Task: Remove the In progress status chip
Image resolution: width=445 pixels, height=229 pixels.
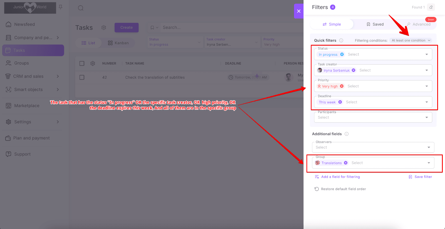Action: (342, 55)
